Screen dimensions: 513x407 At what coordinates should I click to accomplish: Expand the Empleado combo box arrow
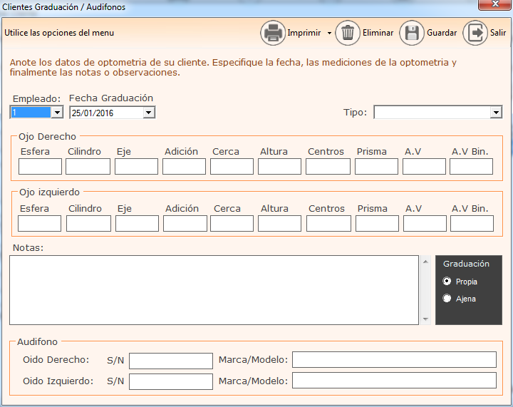pos(57,113)
